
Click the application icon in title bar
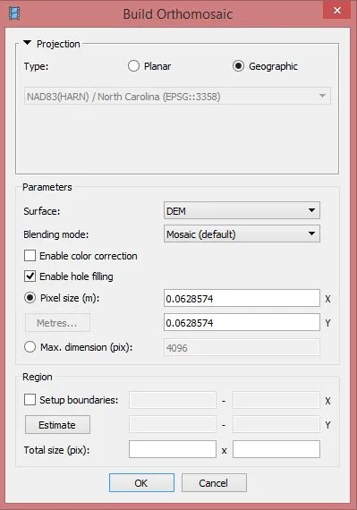click(x=14, y=13)
